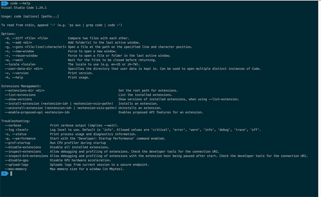The image size is (321, 197).
Task: Click the '--disable-gpu' option text
Action: [x=17, y=160]
